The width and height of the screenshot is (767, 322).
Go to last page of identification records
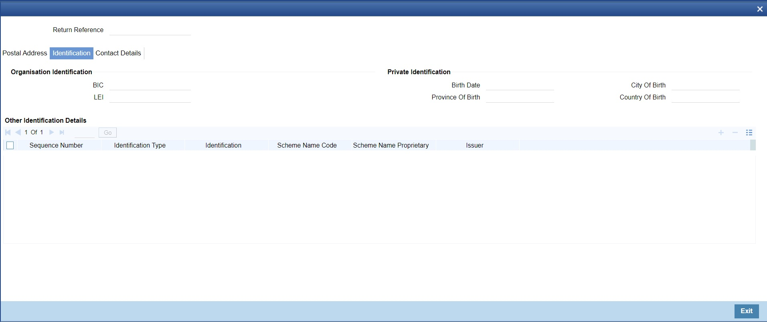pyautogui.click(x=62, y=132)
